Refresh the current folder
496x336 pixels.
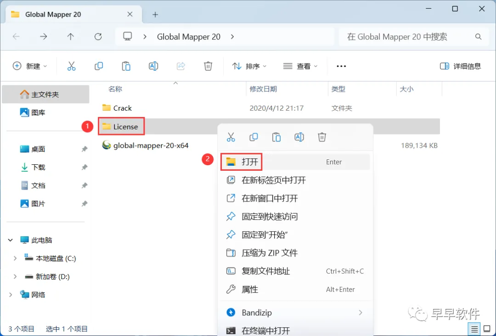coord(98,37)
